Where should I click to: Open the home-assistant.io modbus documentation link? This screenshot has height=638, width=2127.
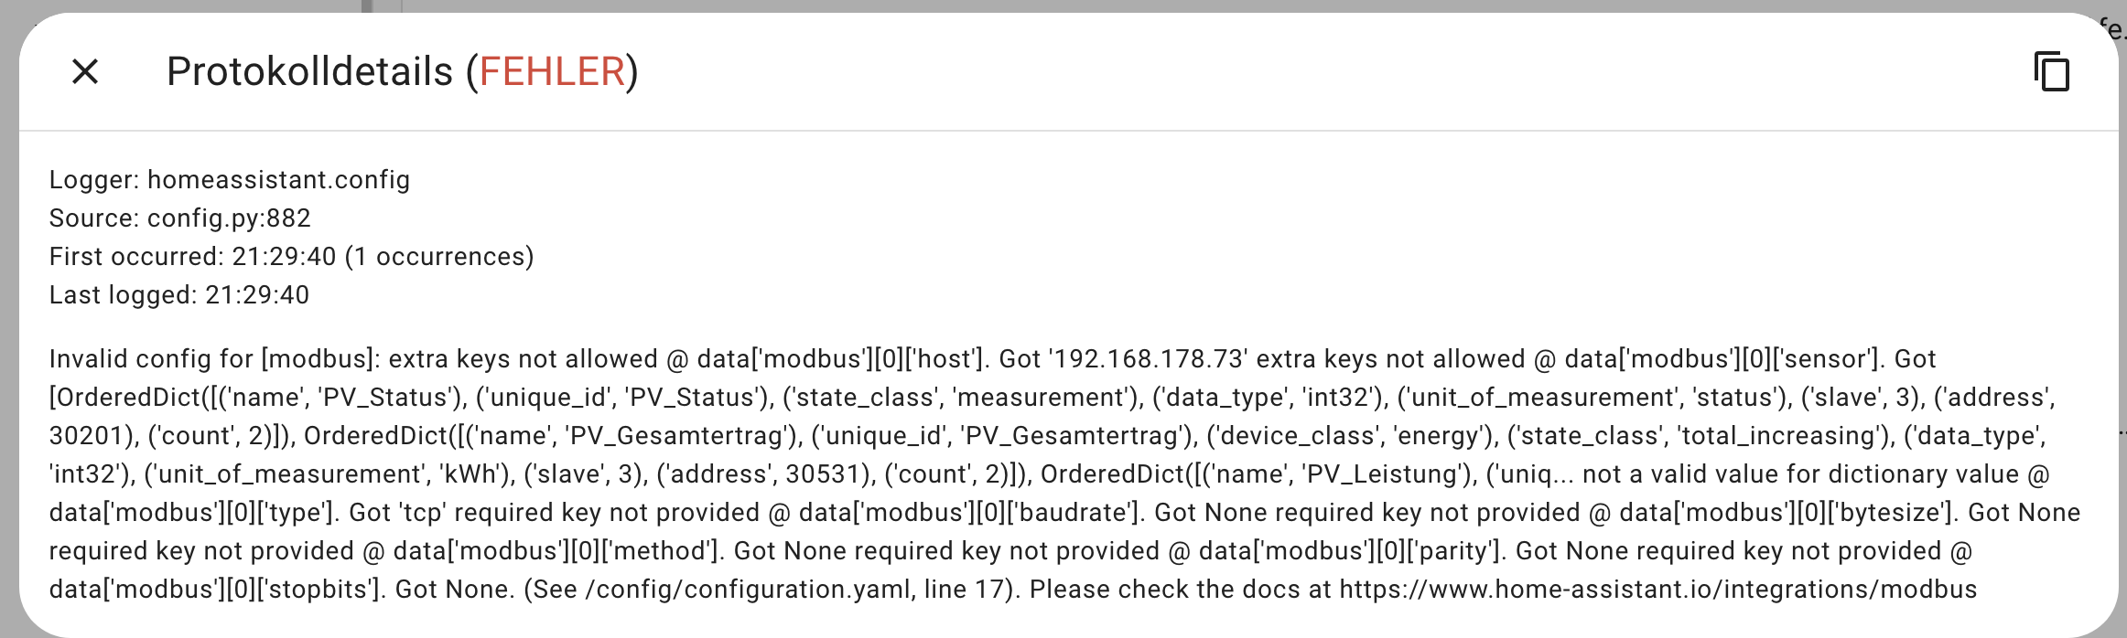coord(1629,589)
